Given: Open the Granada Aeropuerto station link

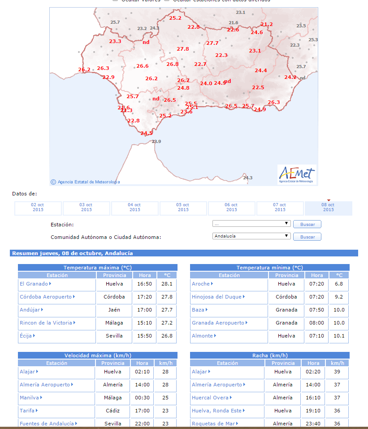Looking at the screenshot, I should click(218, 323).
